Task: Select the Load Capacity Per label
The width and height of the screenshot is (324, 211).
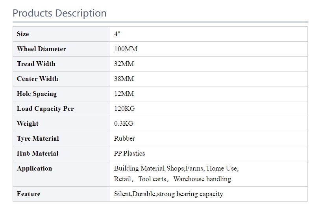Action: (45, 109)
